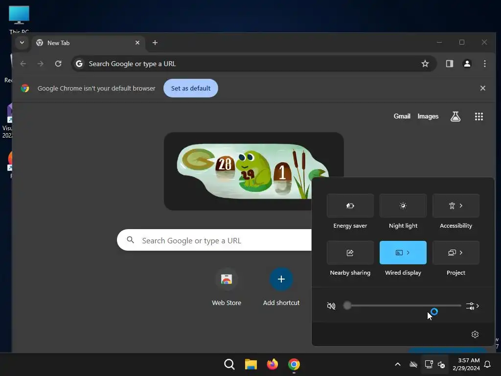Click network tray icon
This screenshot has width=501, height=376.
[x=429, y=364]
